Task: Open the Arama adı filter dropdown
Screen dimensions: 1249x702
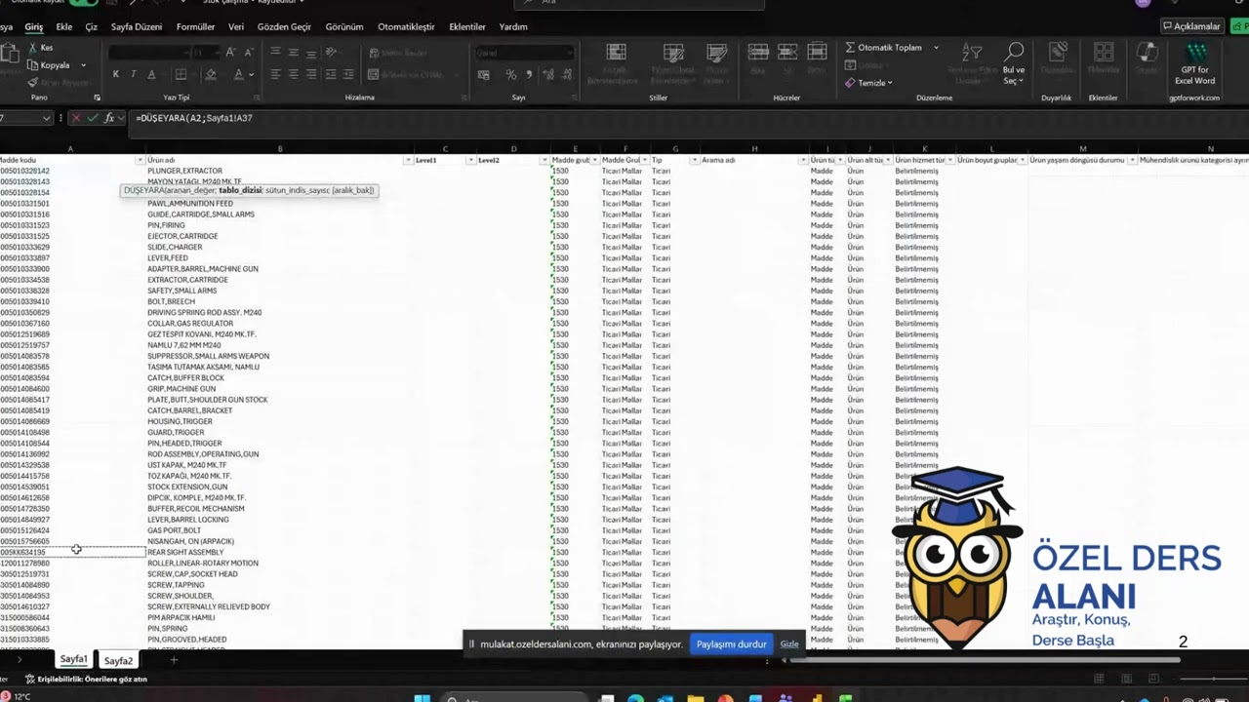Action: pos(802,160)
